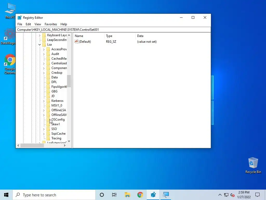The width and height of the screenshot is (266, 200).
Task: Click the registry path address bar
Action: click(113, 30)
